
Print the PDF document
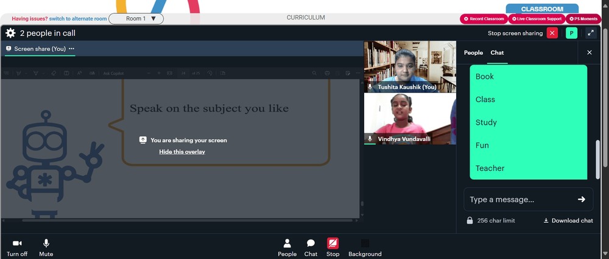pyautogui.click(x=327, y=73)
